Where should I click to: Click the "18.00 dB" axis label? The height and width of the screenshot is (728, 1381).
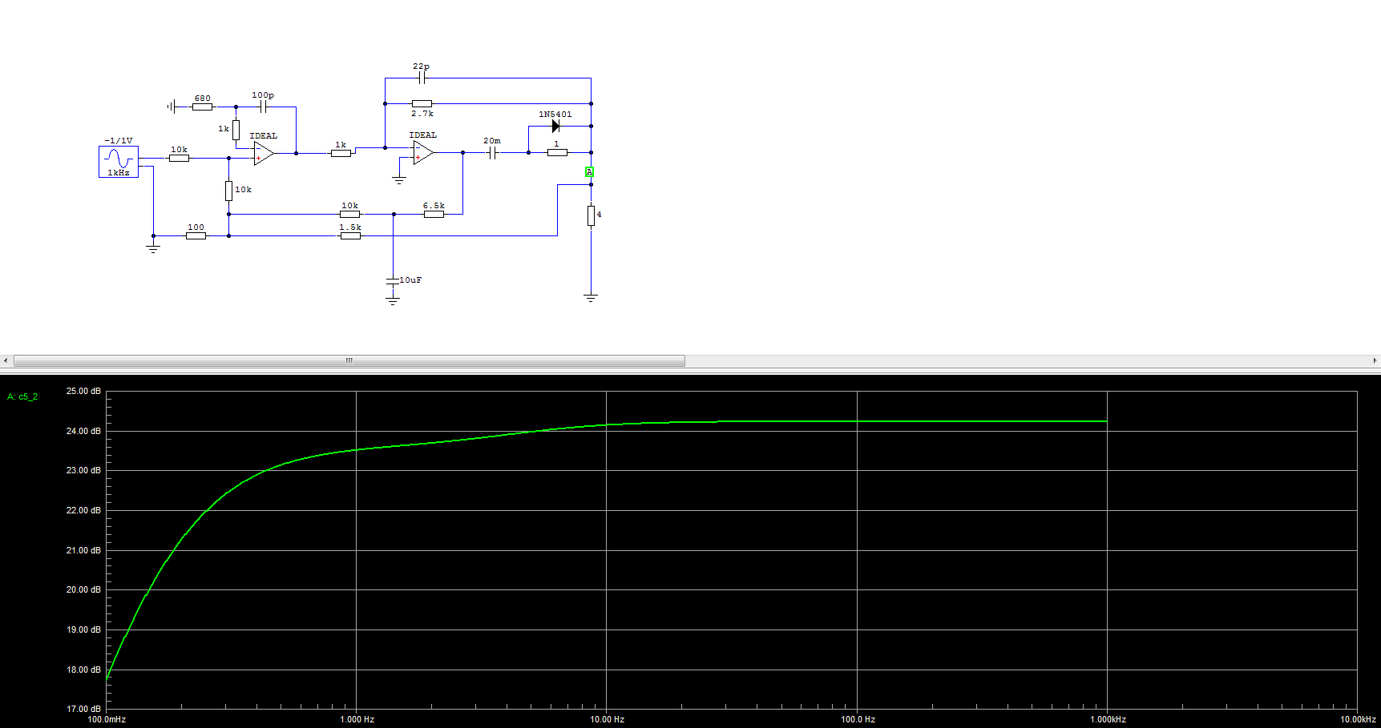point(83,670)
